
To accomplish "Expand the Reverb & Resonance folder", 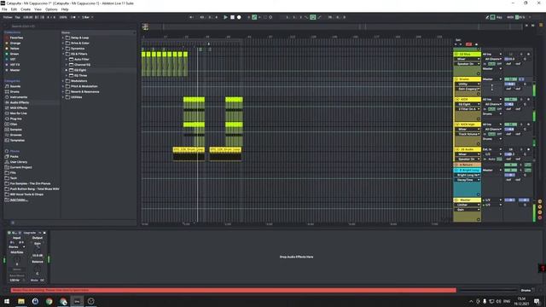I will [63, 91].
